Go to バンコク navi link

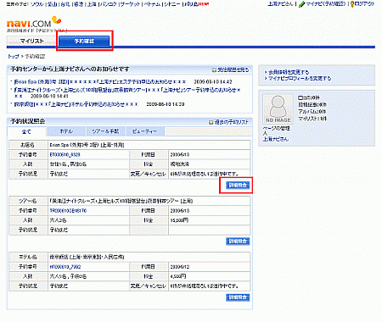(109, 4)
